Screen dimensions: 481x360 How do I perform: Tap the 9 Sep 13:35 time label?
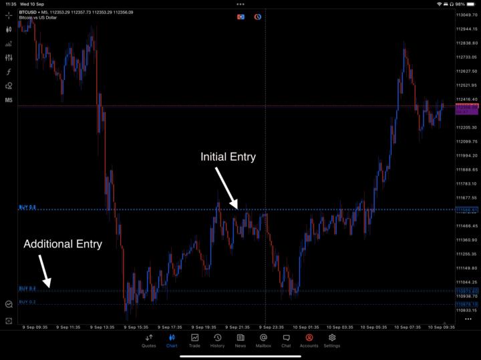[102, 327]
